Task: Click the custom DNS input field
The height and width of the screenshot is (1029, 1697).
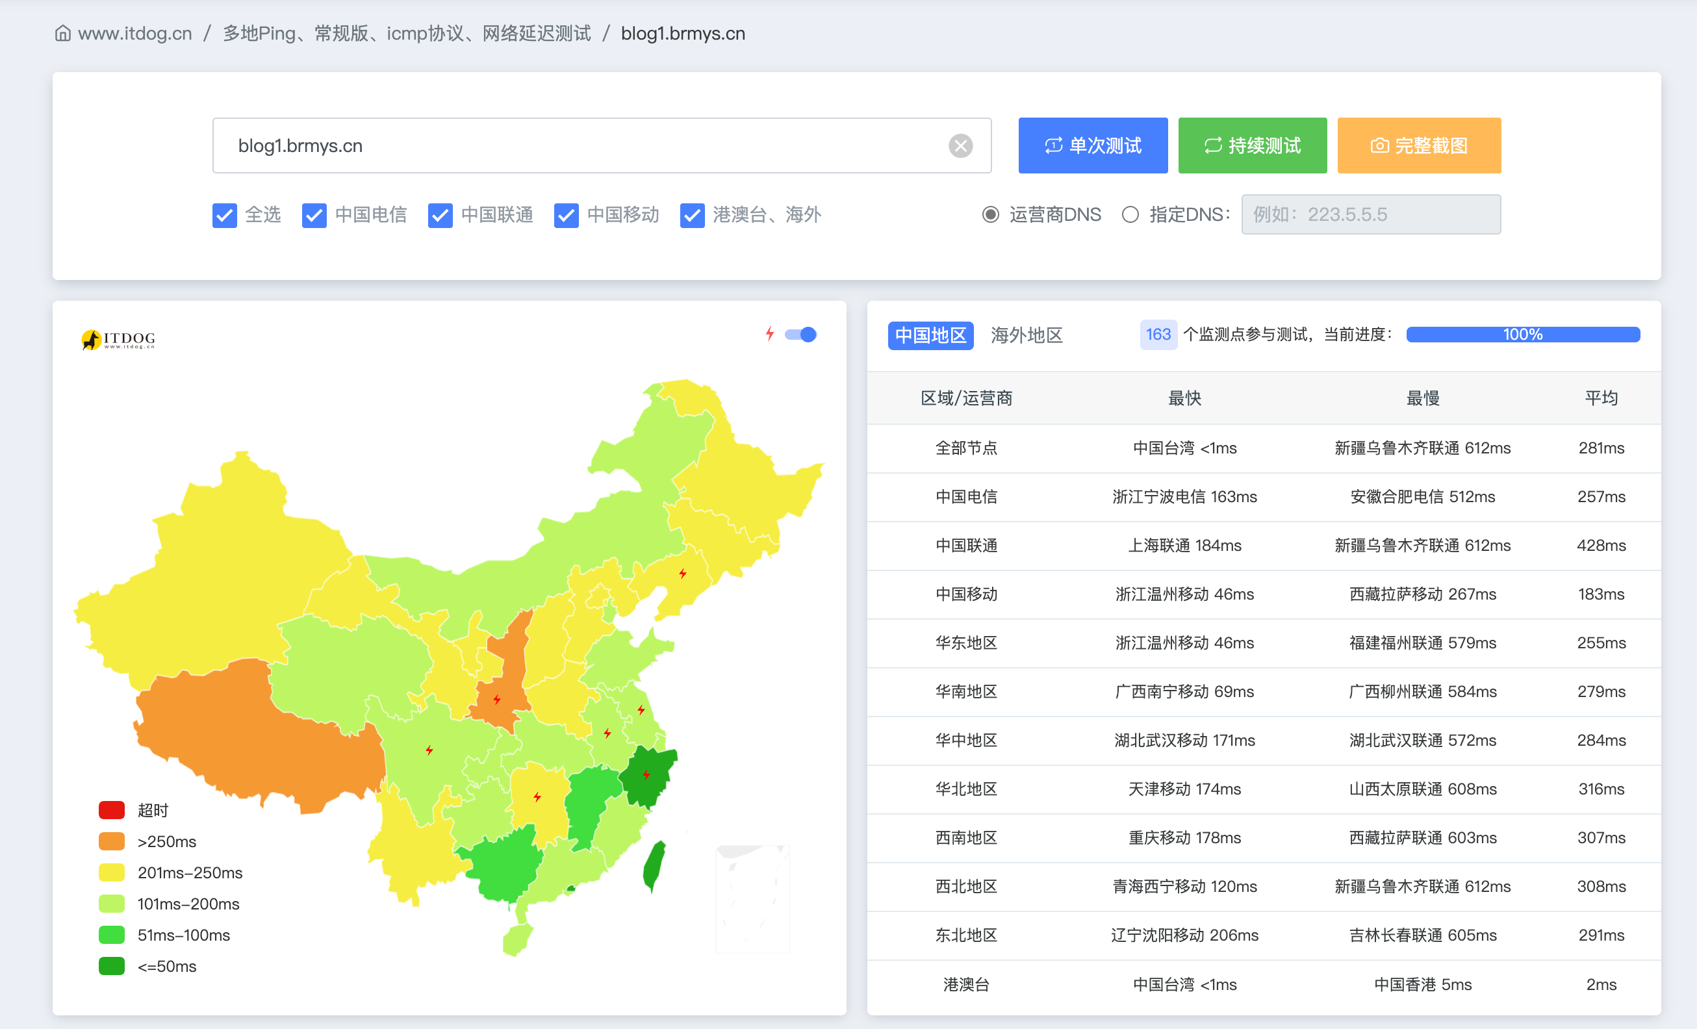Action: coord(1371,214)
